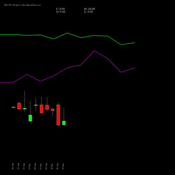
Task: Select the close value 'C: 9.95'
Action: coord(61,9)
